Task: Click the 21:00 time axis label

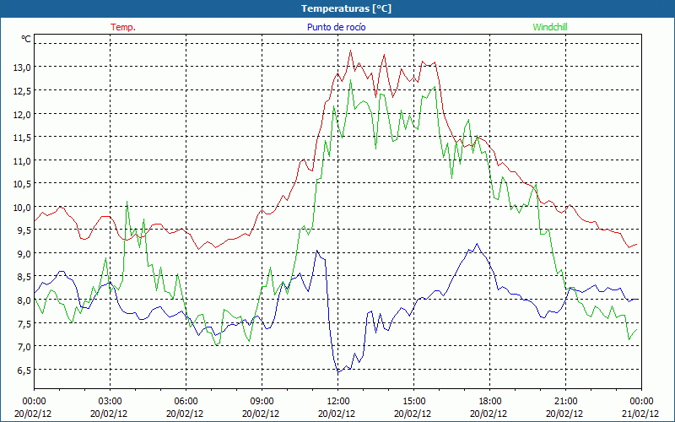Action: click(565, 402)
